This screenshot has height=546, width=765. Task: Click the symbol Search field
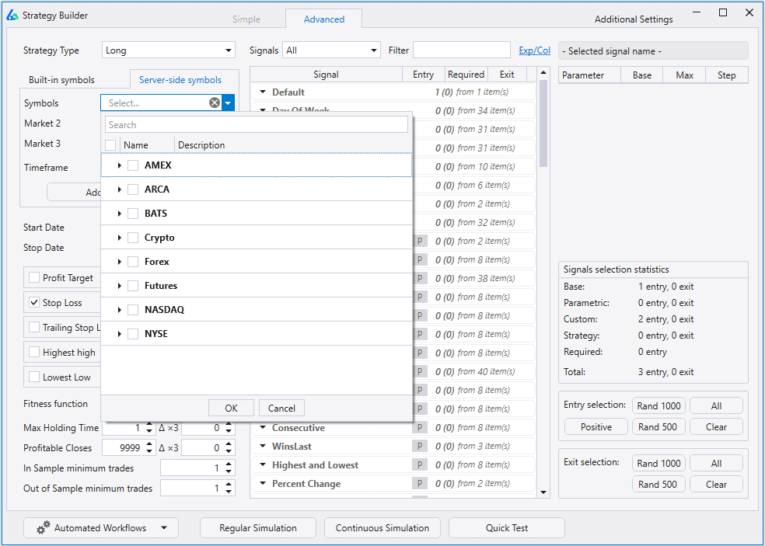[257, 124]
